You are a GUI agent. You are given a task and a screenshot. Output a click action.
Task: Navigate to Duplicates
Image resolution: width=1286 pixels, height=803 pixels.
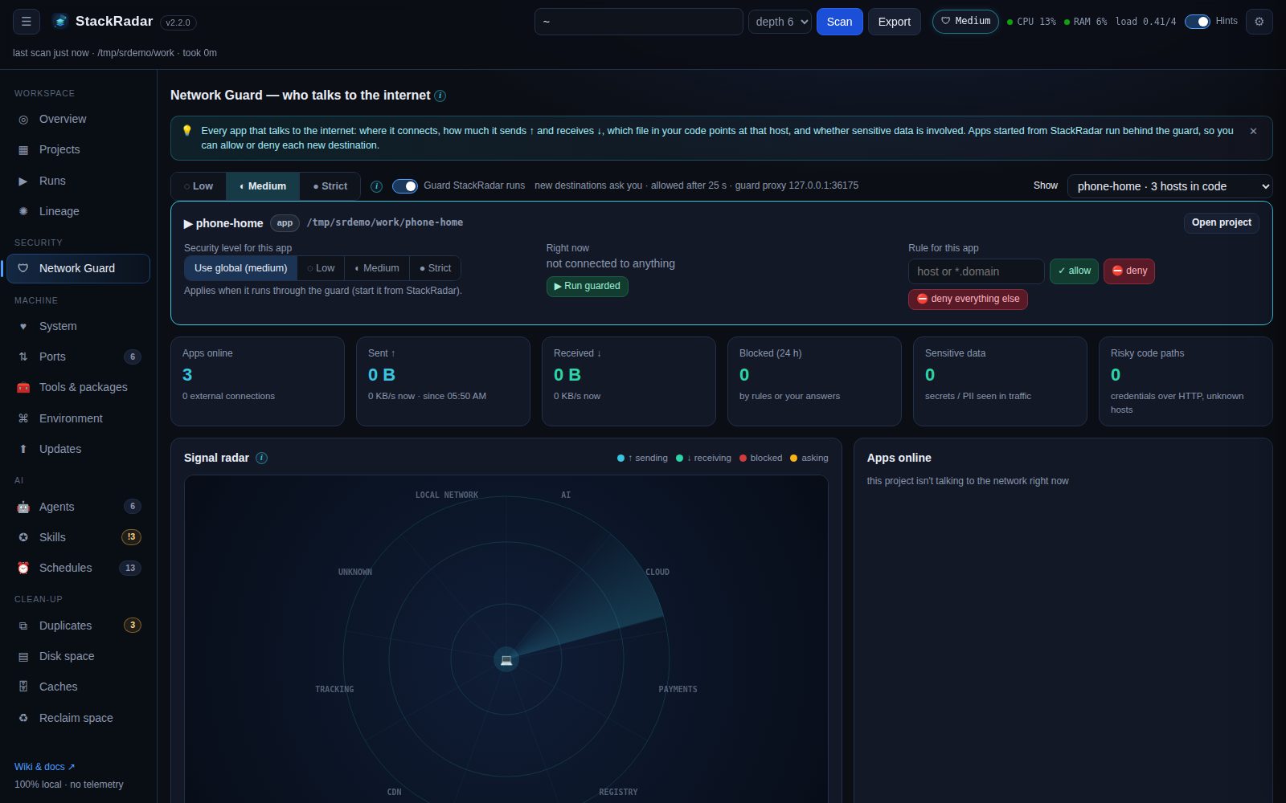[x=78, y=626]
